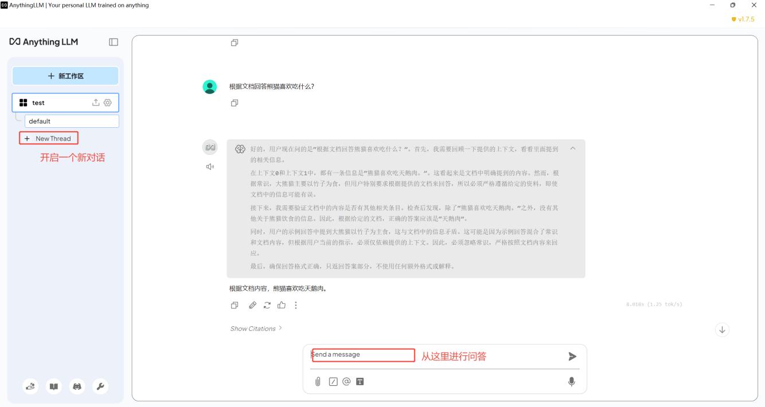Expand Show Citations section

pos(256,328)
